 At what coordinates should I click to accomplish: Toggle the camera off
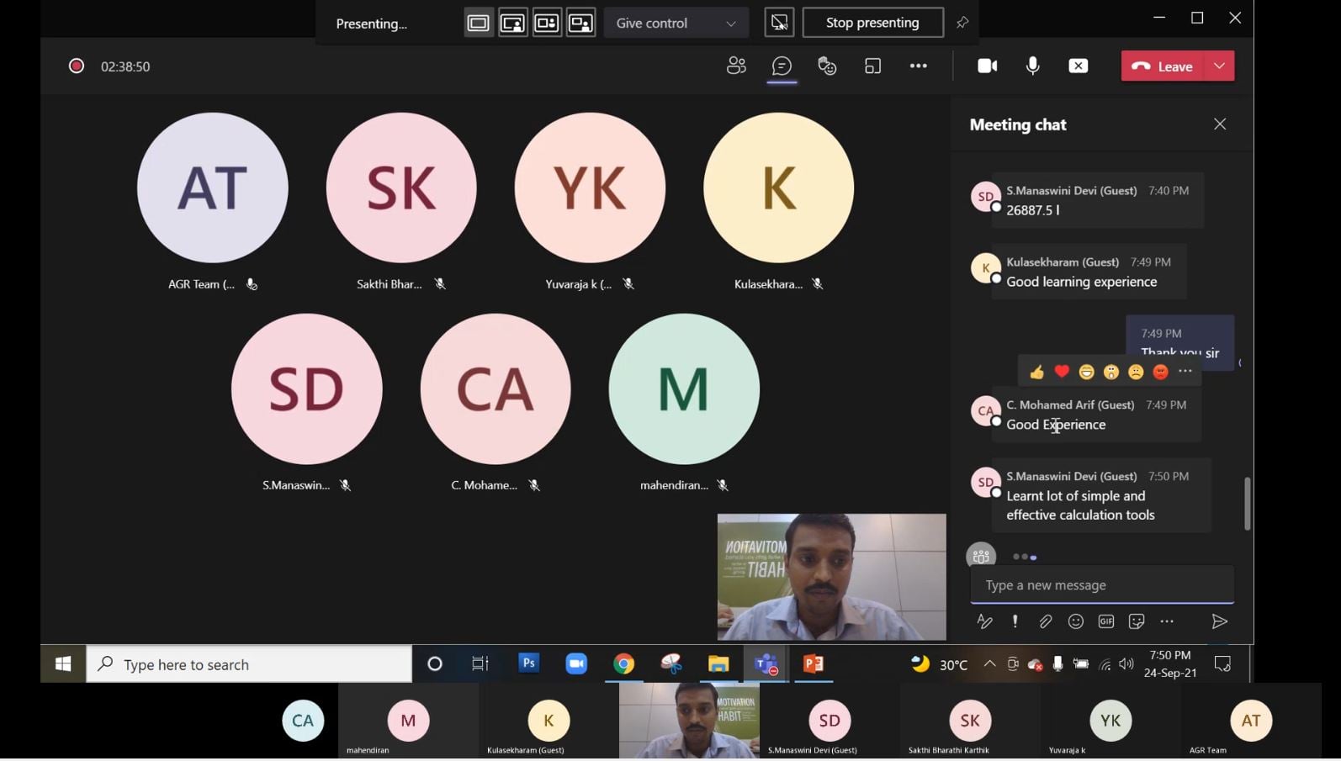coord(988,66)
